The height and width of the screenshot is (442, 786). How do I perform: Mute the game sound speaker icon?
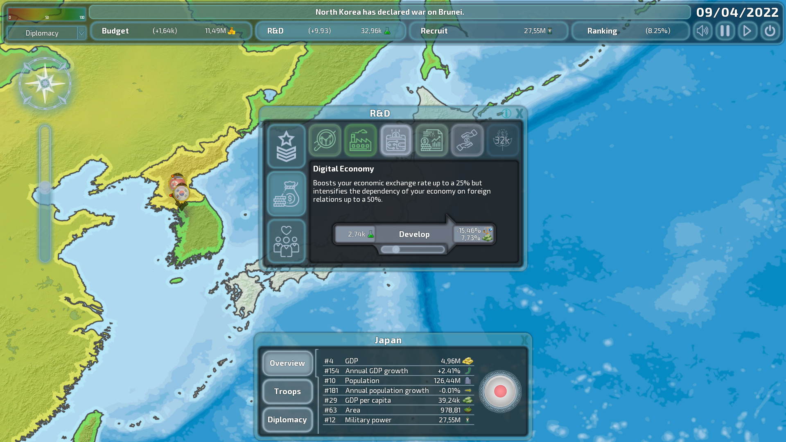pos(702,31)
